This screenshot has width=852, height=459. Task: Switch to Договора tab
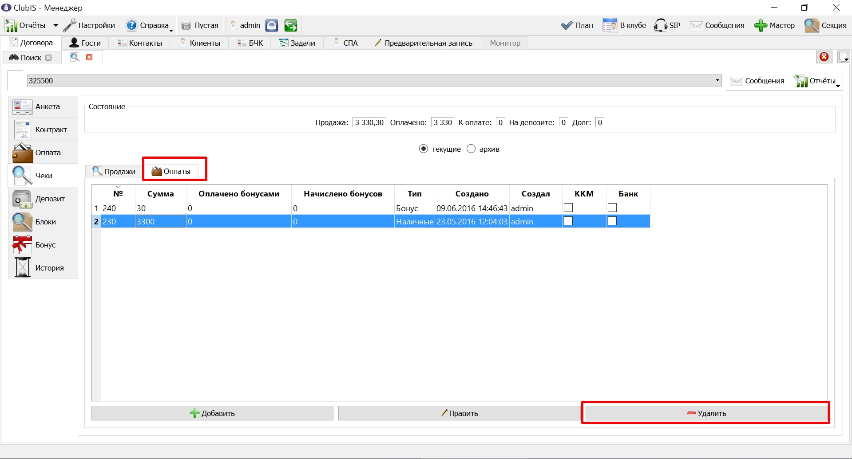31,43
